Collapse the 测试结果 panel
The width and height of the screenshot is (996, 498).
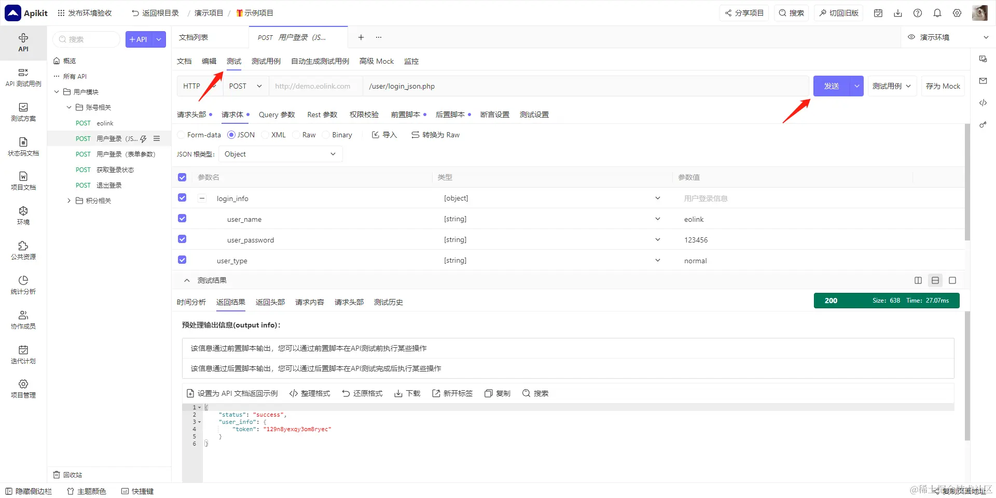click(x=187, y=280)
